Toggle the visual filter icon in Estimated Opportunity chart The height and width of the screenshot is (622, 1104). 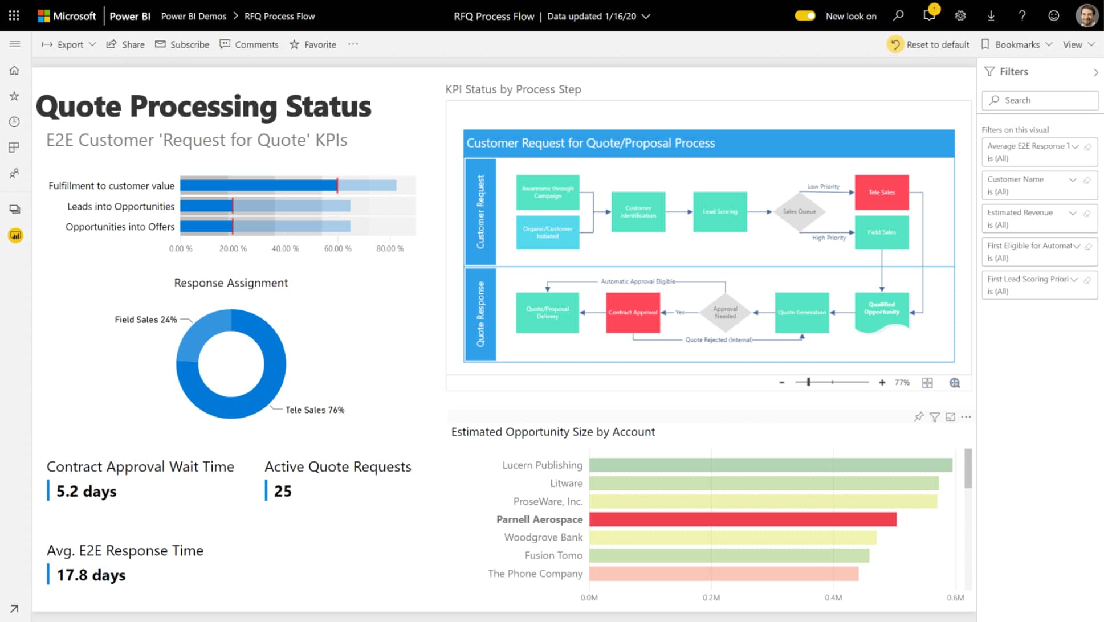[936, 418]
